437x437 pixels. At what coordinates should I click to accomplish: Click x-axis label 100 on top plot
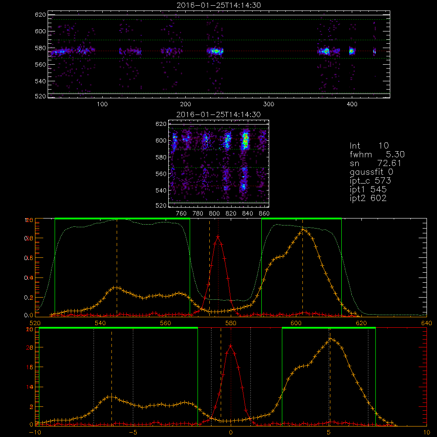102,104
